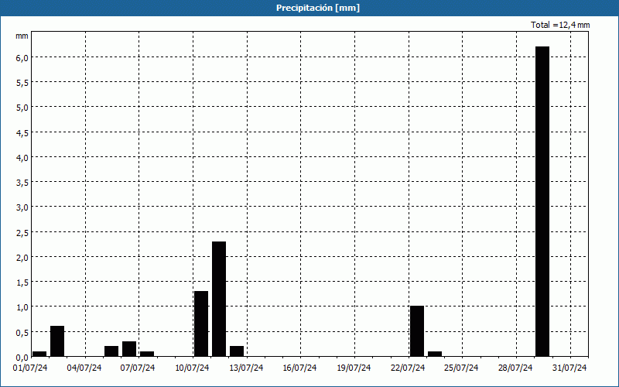
Task: Select the 1,0 mm bar at 22/07/24
Action: pyautogui.click(x=417, y=331)
